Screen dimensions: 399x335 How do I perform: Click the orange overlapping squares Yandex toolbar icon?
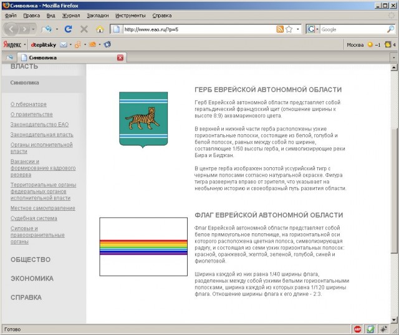pos(78,45)
